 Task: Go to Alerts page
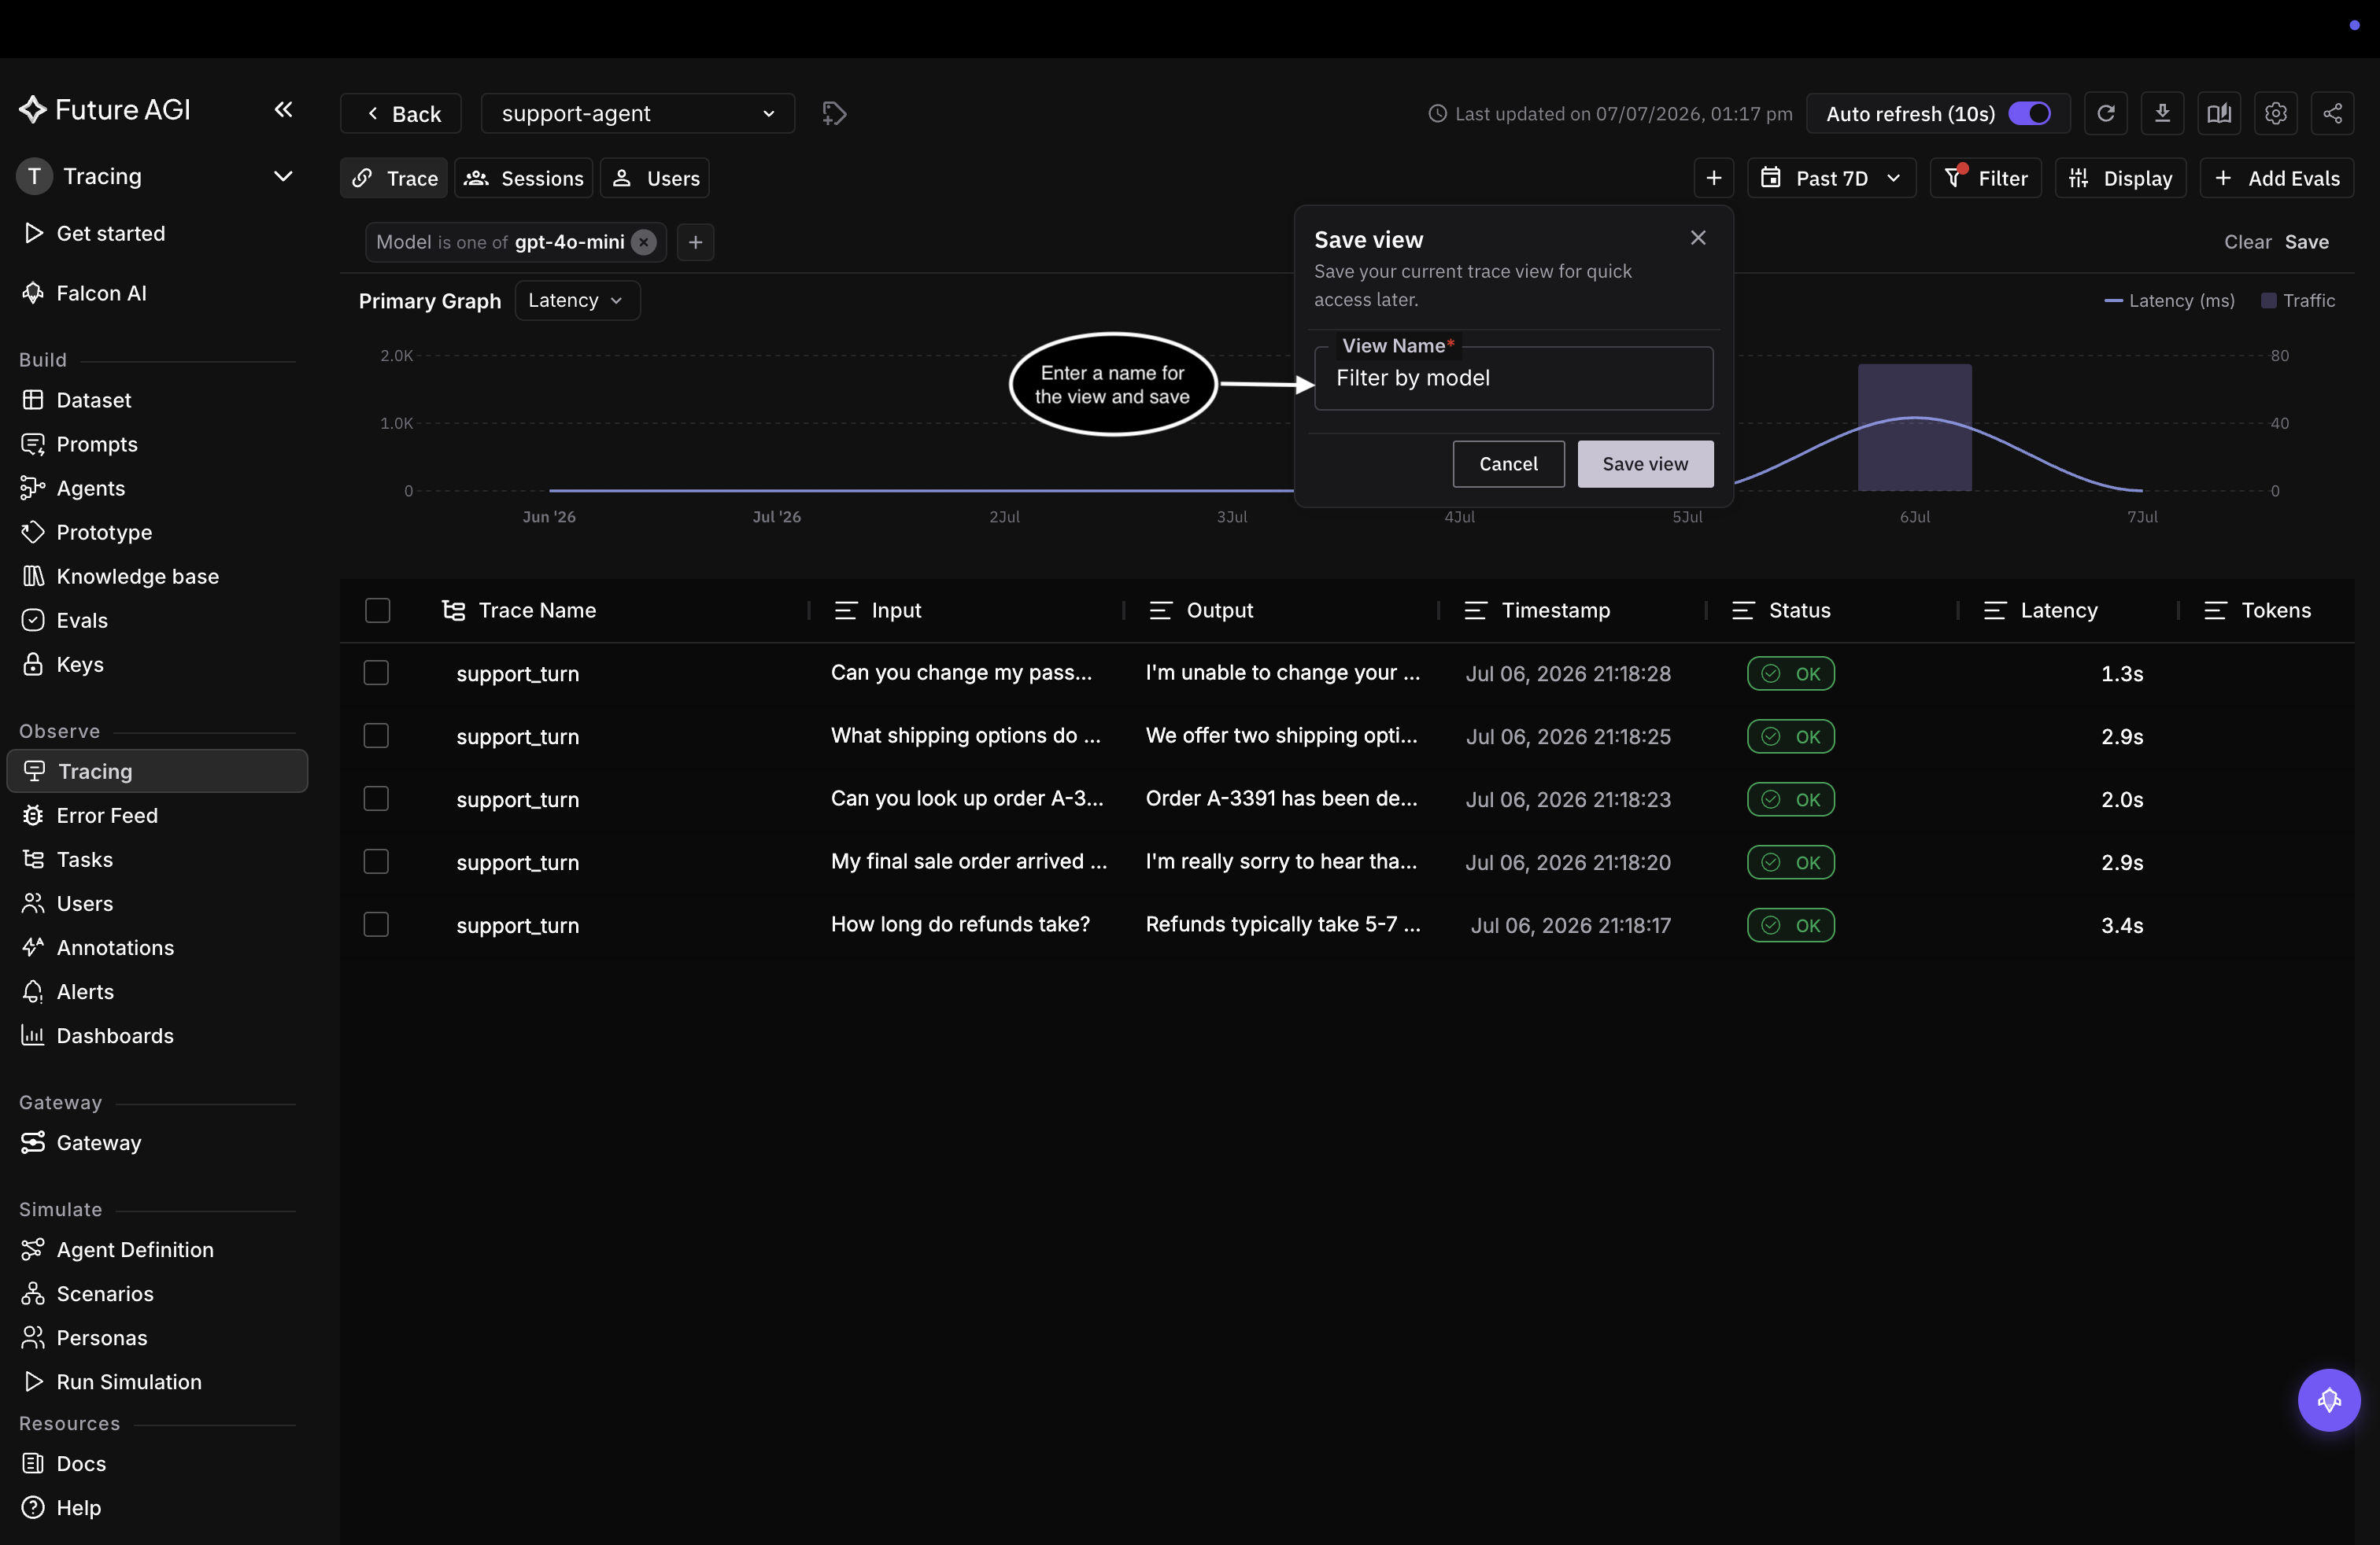tap(157, 991)
